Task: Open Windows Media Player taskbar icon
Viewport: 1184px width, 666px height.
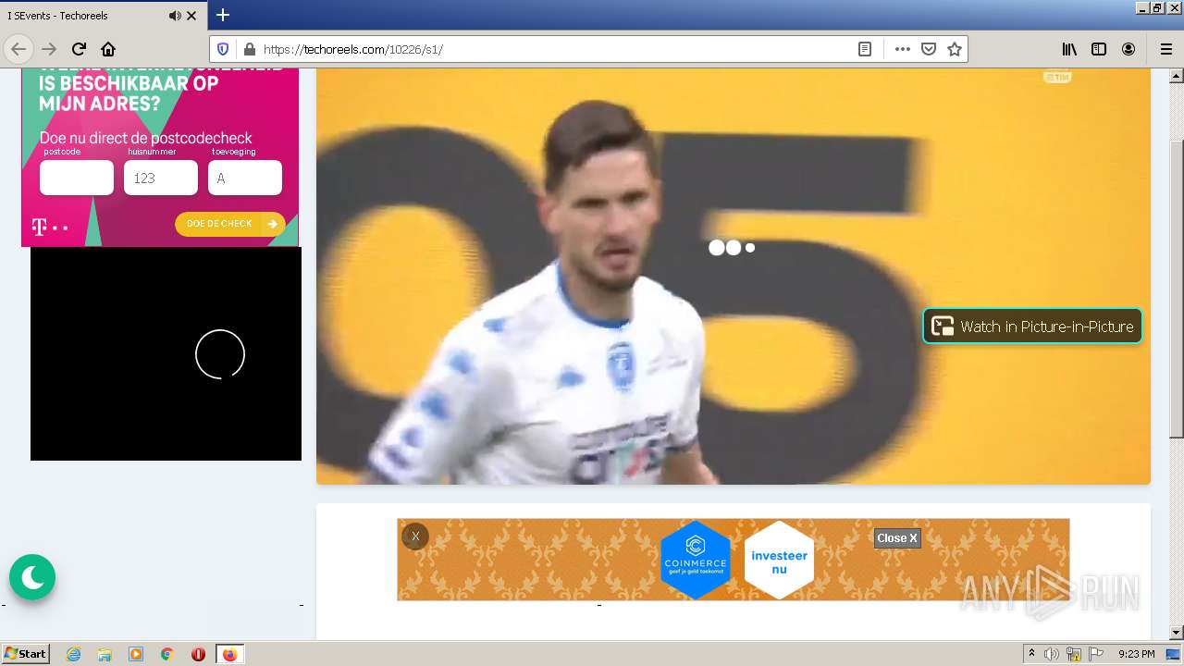Action: tap(136, 654)
